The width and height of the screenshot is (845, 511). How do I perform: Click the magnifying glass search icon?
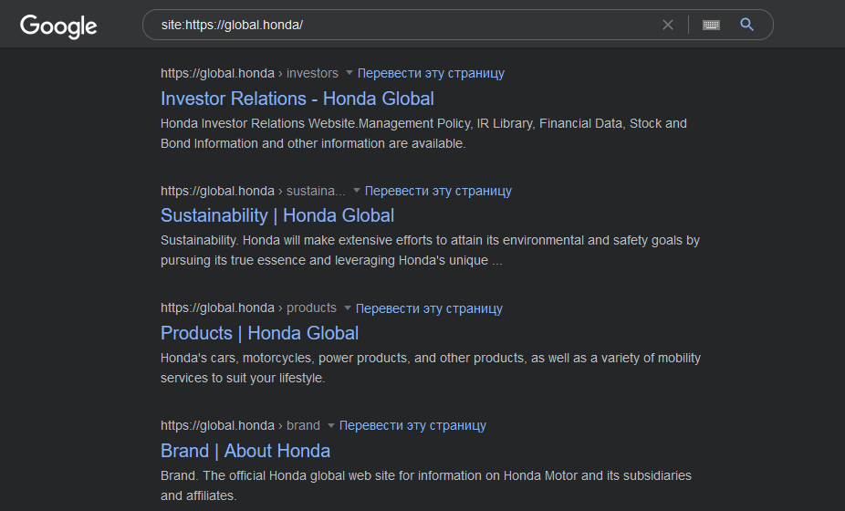pyautogui.click(x=746, y=25)
